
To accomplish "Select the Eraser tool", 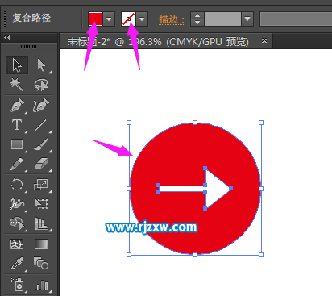I will (x=41, y=164).
